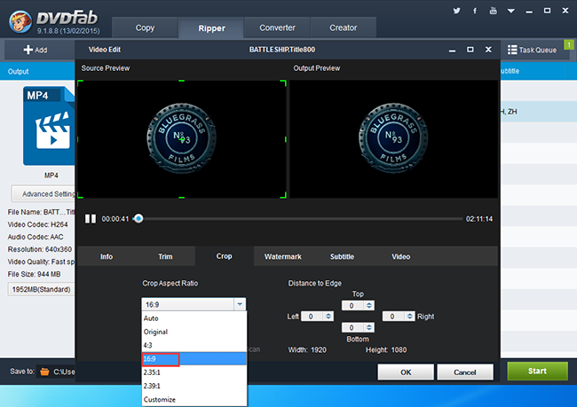Click Cancel in Video Edit dialog
Screen dimensions: 577x407
(x=465, y=372)
